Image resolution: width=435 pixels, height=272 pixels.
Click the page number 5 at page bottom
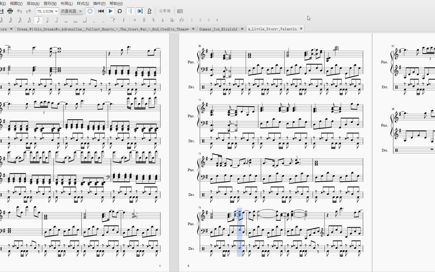[x=160, y=266]
